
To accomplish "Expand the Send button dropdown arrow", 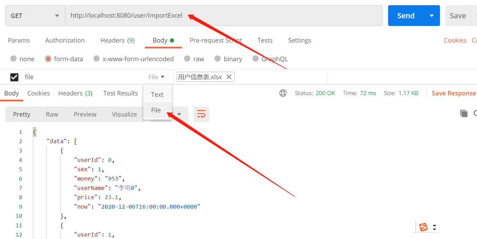I will pos(432,15).
